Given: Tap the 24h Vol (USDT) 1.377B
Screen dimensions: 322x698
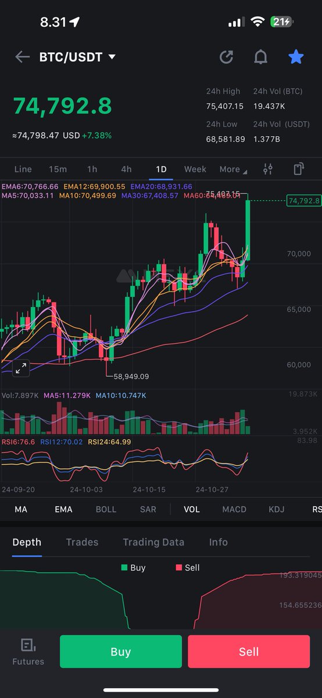Looking at the screenshot, I should click(x=267, y=139).
